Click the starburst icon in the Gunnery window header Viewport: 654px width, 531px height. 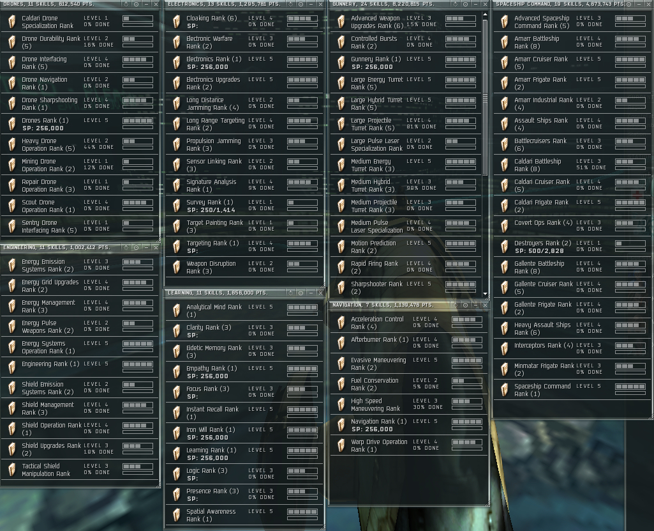pos(455,4)
